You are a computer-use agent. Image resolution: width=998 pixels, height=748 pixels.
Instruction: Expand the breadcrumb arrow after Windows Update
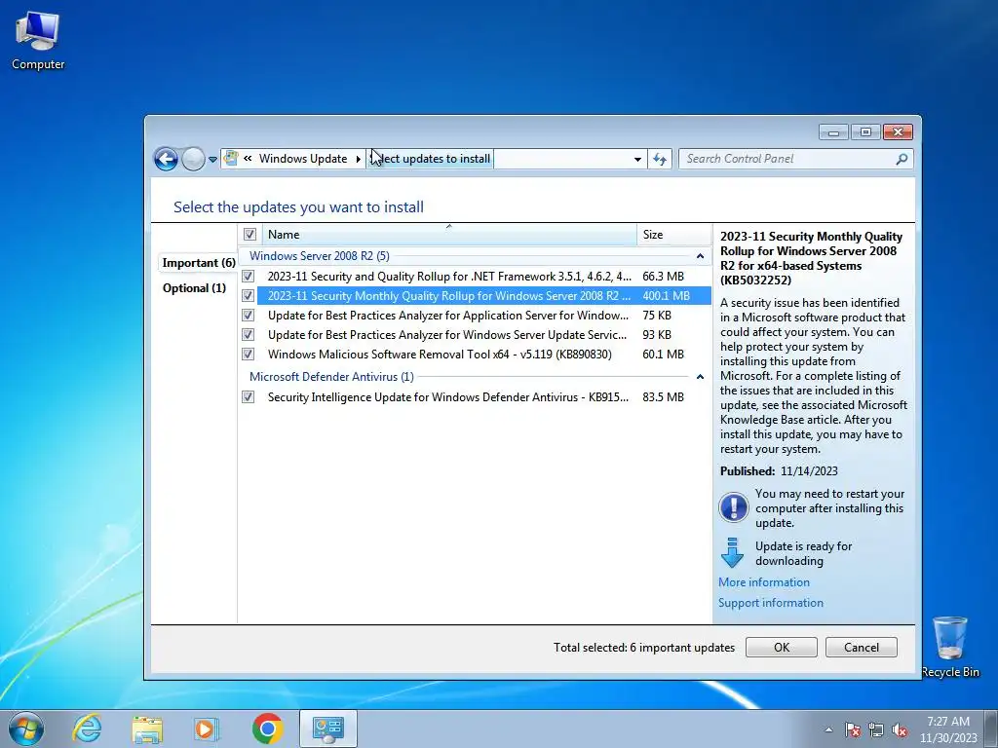tap(359, 159)
